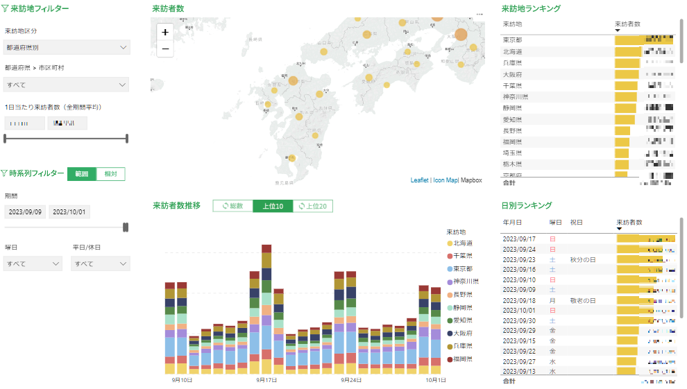The height and width of the screenshot is (389, 687).
Task: Click the 来訪者数 sort arrow in 日別ランキング
Action: click(x=619, y=228)
